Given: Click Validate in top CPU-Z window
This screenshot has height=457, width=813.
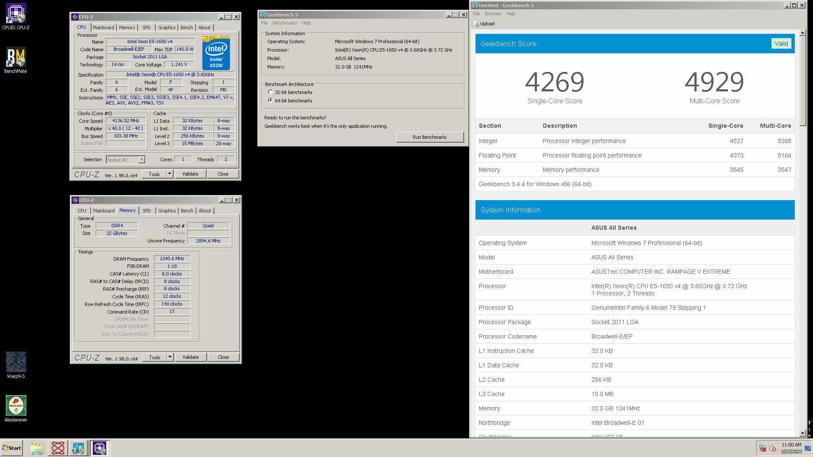Looking at the screenshot, I should point(190,174).
